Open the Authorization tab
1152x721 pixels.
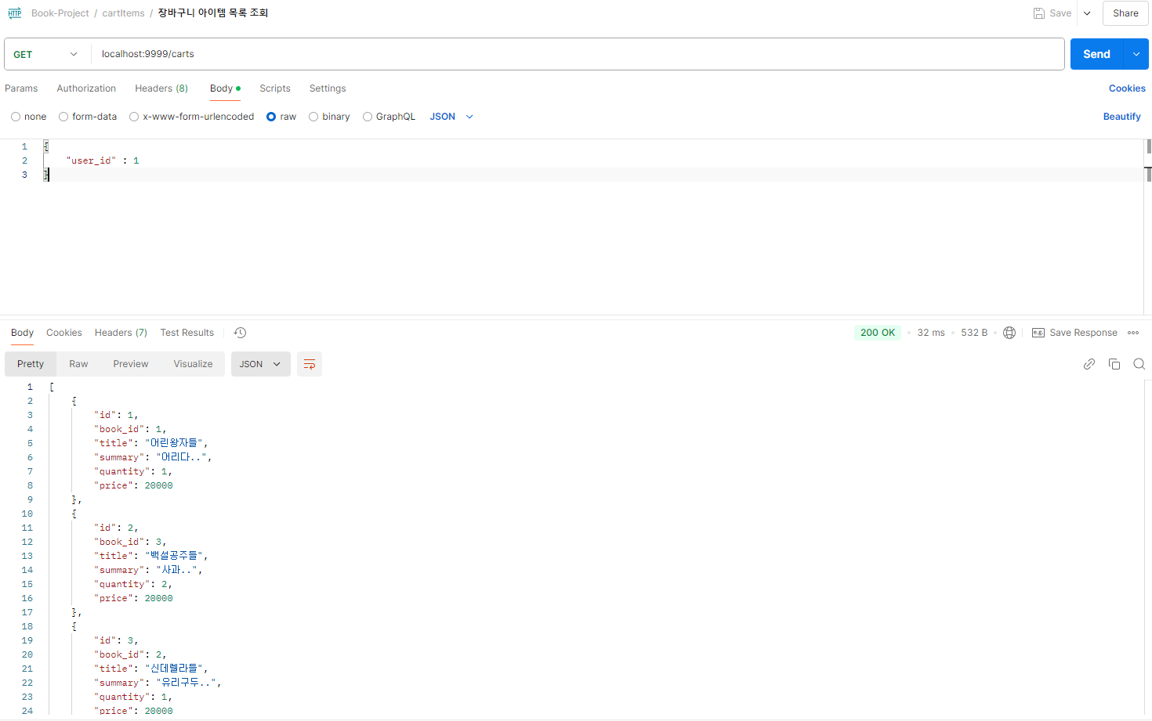coord(86,88)
